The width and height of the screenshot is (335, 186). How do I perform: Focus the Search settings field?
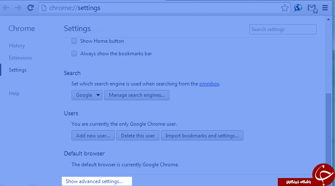(x=282, y=29)
